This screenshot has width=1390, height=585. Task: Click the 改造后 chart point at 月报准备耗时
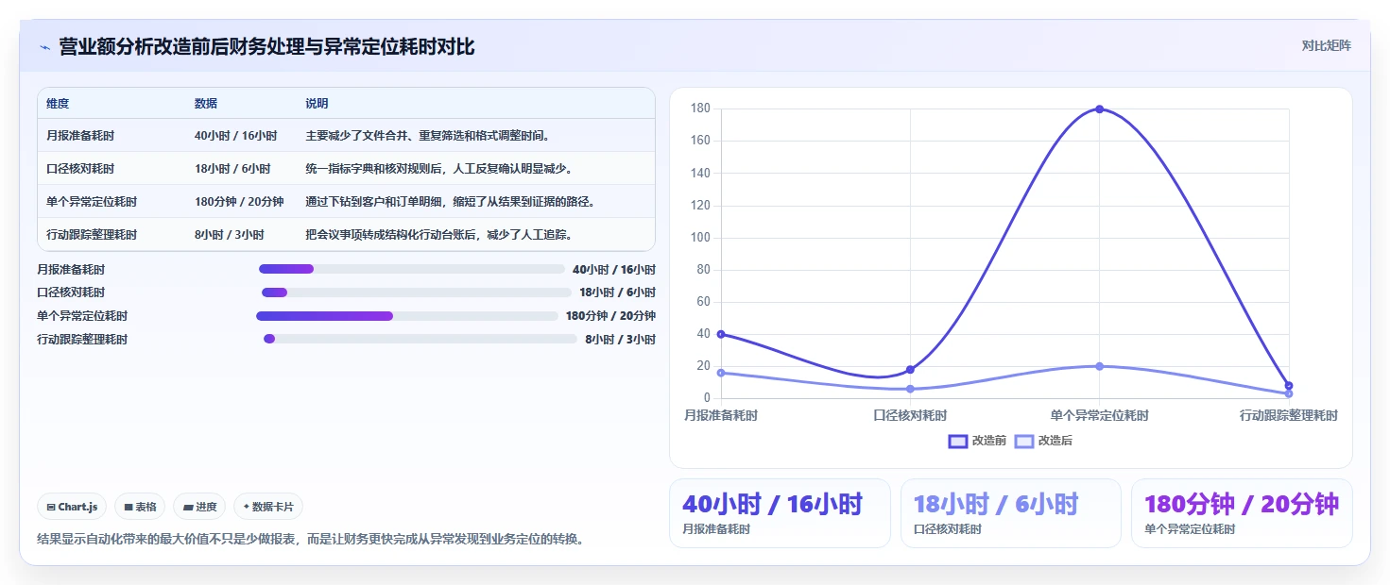(721, 373)
